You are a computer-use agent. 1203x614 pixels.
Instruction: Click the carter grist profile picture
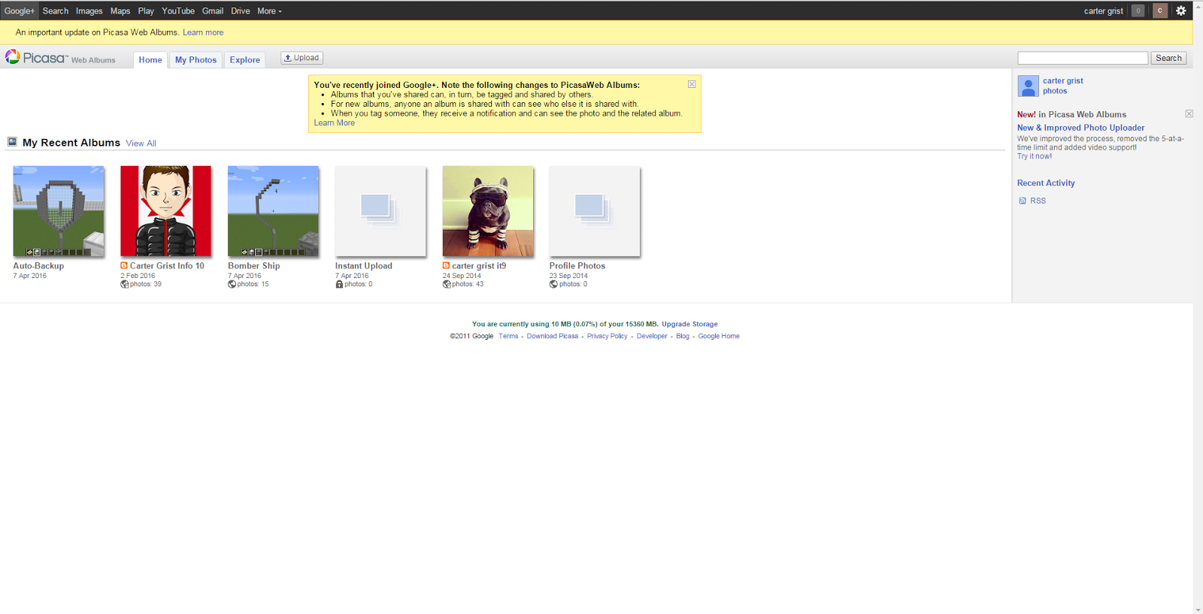coord(1028,86)
